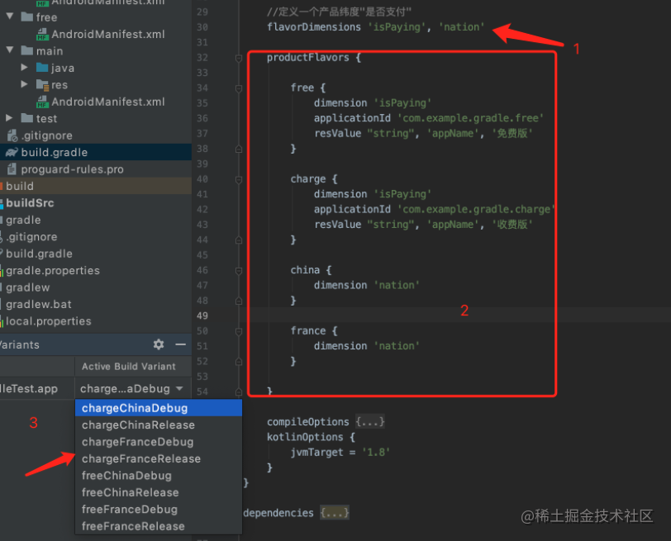Hide the Build Variants panel with minus icon
Screen dimensions: 671x541
(181, 344)
